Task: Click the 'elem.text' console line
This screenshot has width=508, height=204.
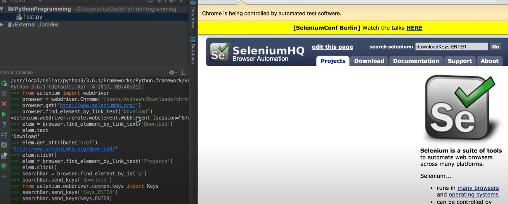Action: [x=35, y=130]
